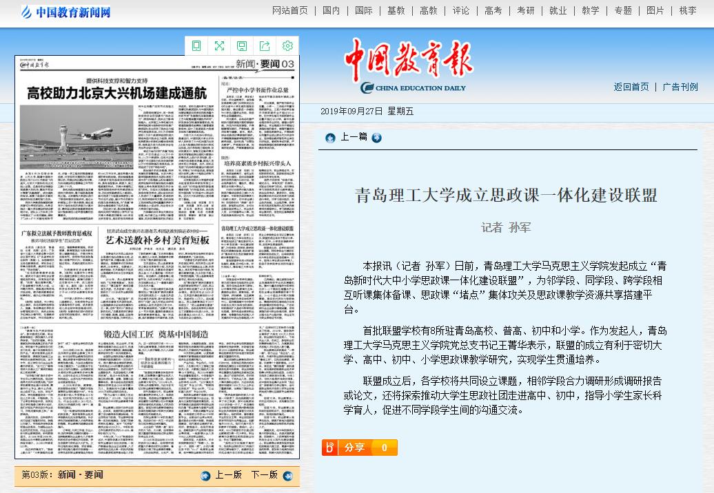Image resolution: width=714 pixels, height=493 pixels.
Task: Click the 高校助力北京大兴机场建成通航 headline on page
Action: pos(116,92)
